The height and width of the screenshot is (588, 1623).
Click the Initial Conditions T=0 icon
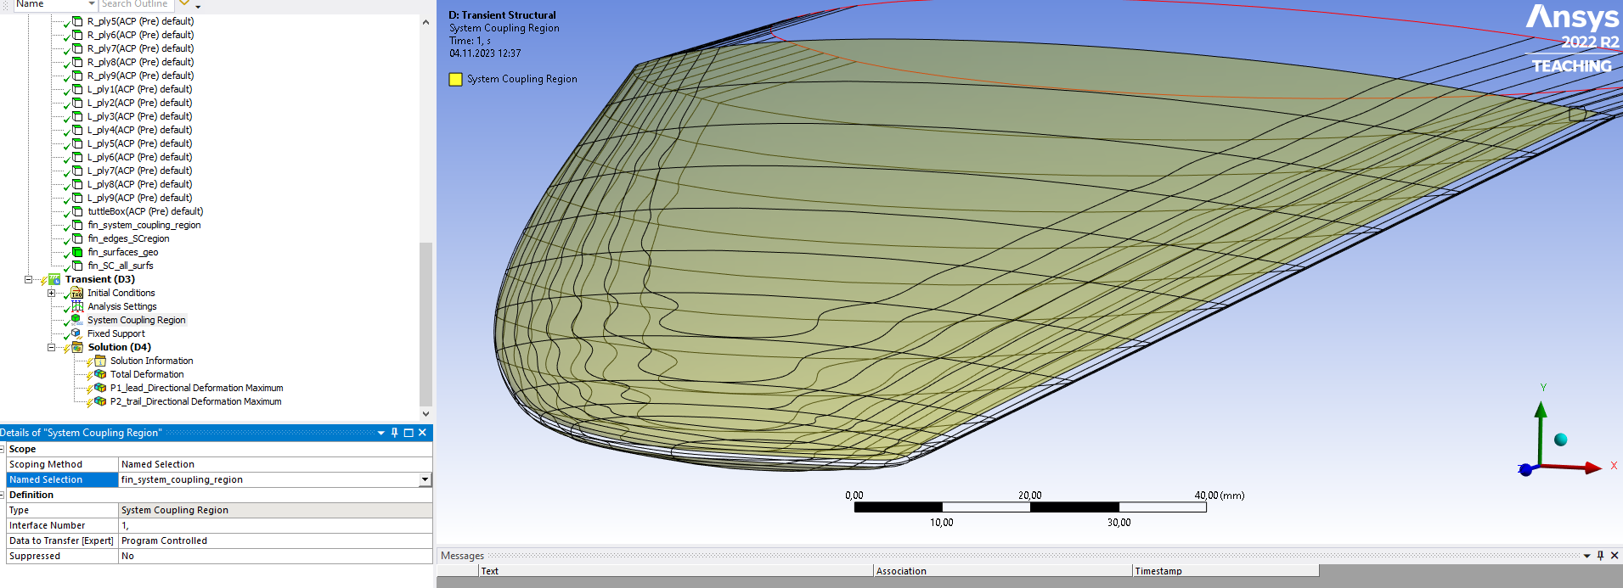[x=77, y=293]
